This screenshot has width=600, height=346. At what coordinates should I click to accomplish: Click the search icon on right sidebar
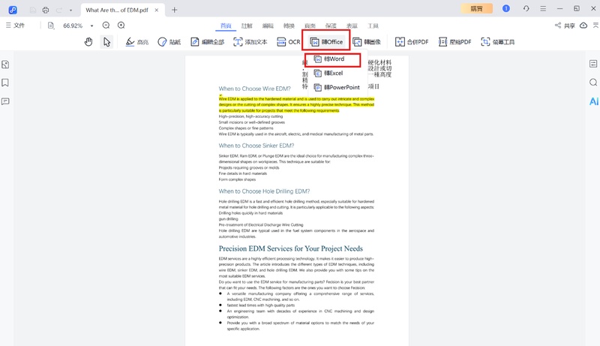click(593, 83)
